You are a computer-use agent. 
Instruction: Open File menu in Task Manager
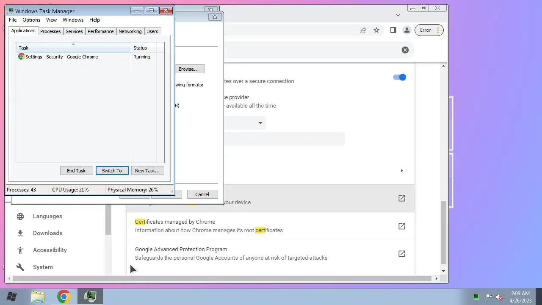pos(13,20)
